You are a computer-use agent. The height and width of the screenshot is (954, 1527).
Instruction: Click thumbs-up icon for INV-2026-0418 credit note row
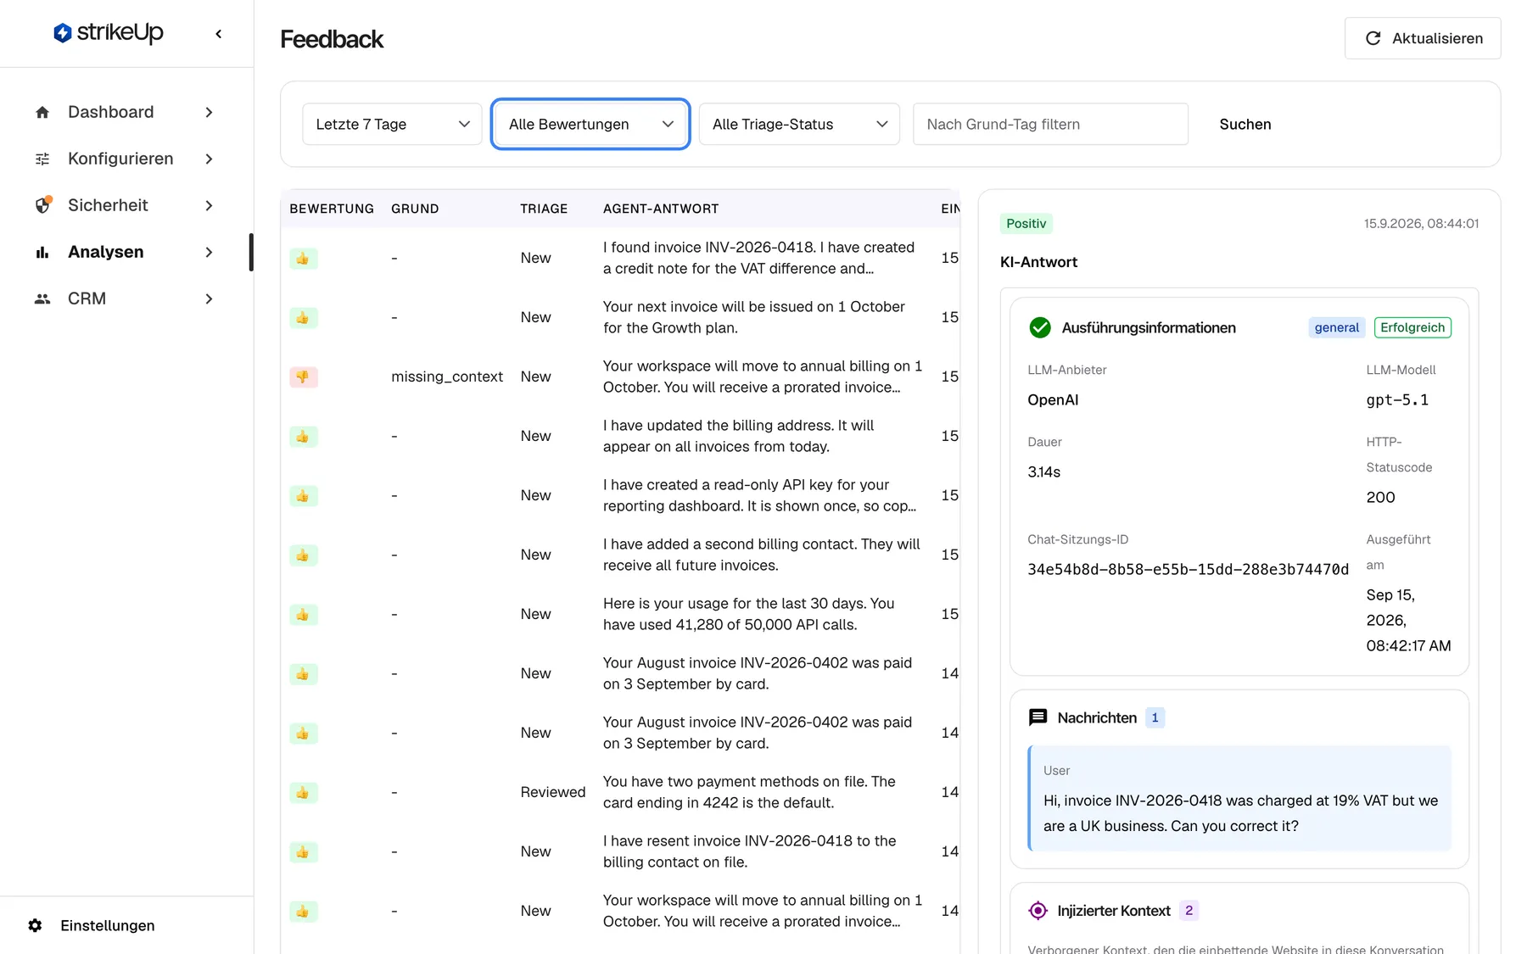(303, 258)
